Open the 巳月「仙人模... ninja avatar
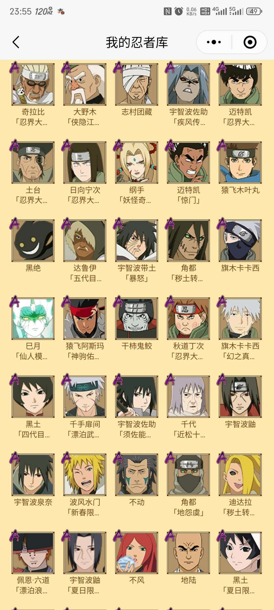Viewport: 274px width, 610px height. coord(33,318)
